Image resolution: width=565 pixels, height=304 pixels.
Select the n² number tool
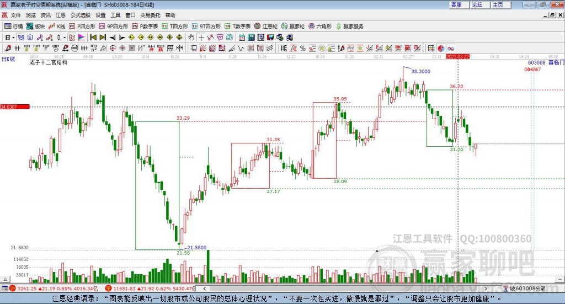(x=94, y=48)
